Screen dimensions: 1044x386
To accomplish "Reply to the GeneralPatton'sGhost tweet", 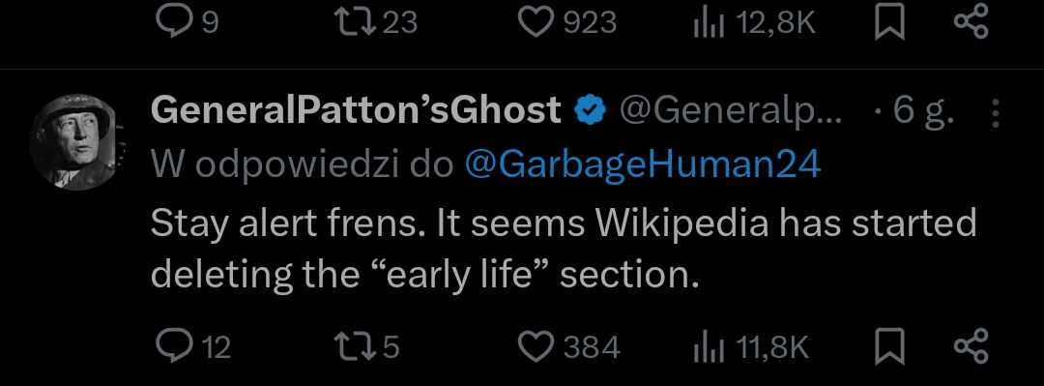I will [192, 347].
